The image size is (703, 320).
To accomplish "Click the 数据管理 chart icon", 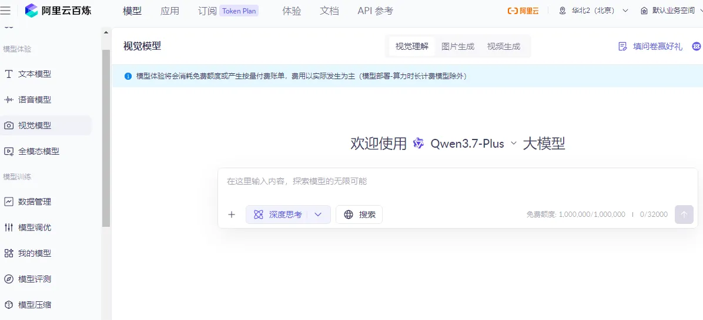I will (8, 202).
